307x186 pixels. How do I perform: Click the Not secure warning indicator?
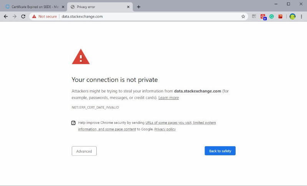pyautogui.click(x=45, y=16)
